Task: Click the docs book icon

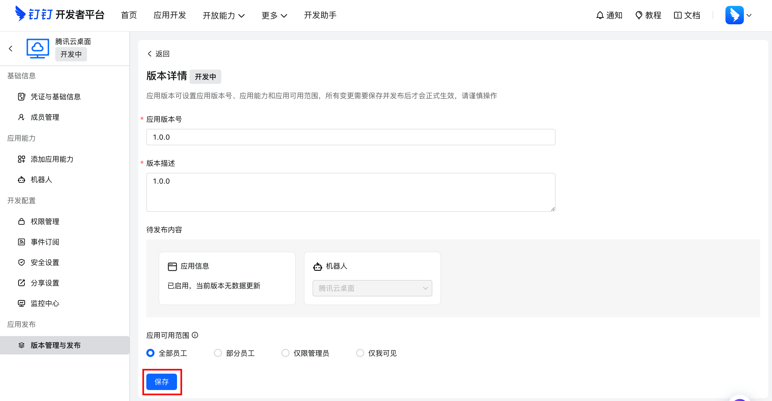Action: tap(677, 15)
